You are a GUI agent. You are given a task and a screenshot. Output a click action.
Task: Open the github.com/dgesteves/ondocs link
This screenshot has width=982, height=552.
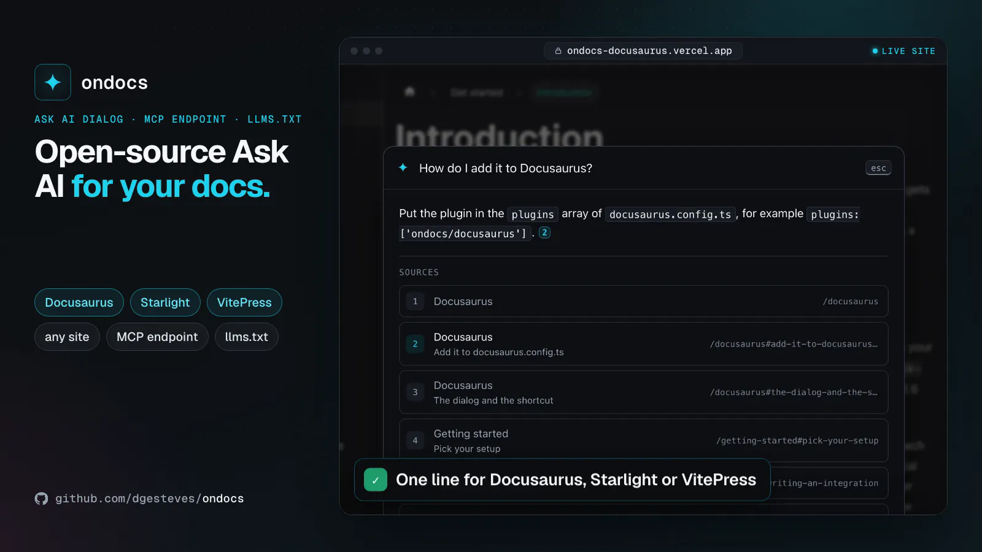[x=149, y=499]
